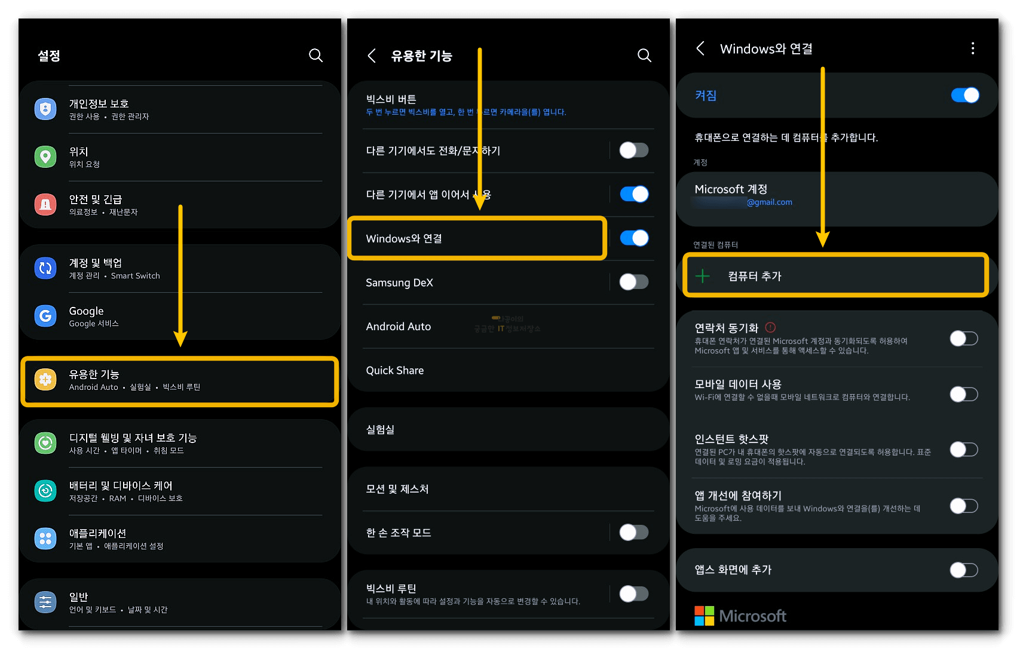This screenshot has height=655, width=1023.
Task: Open 개인정보 보호 settings
Action: coord(179,109)
